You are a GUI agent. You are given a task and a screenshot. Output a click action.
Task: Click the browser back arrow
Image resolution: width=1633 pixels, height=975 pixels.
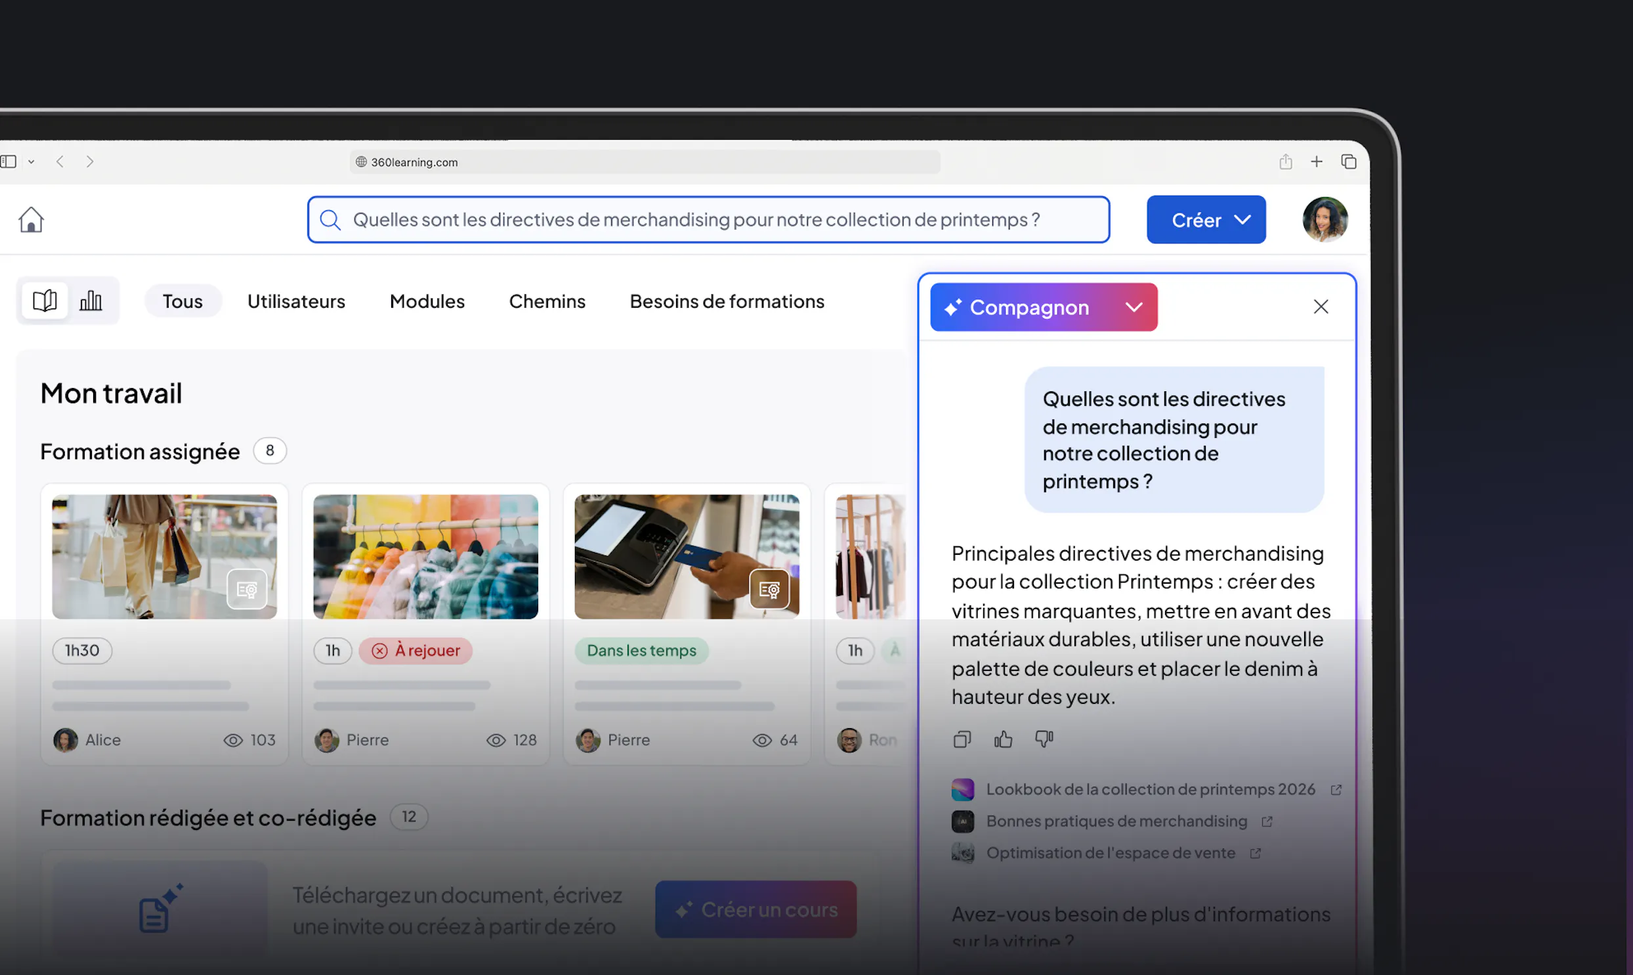coord(60,162)
